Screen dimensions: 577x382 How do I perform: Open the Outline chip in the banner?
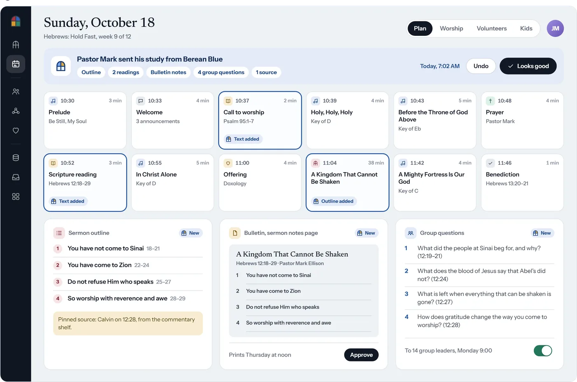[x=91, y=73]
